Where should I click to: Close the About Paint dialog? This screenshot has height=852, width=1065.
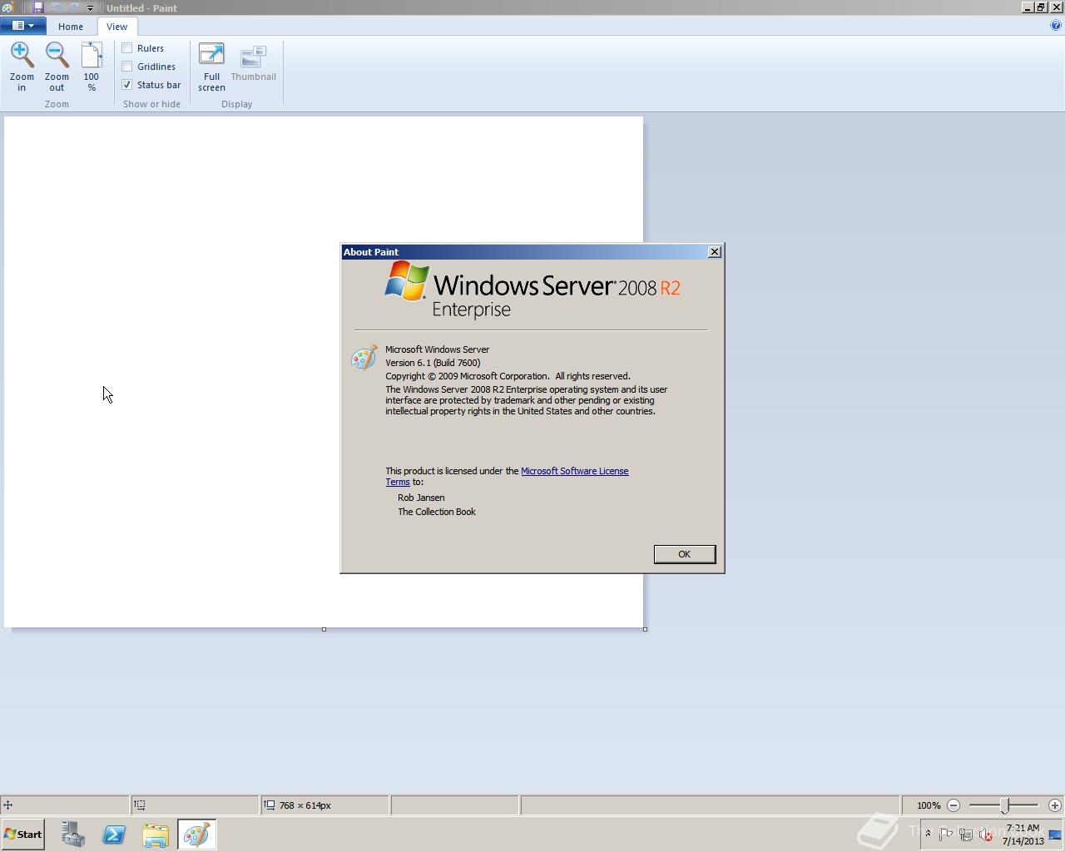pyautogui.click(x=714, y=252)
